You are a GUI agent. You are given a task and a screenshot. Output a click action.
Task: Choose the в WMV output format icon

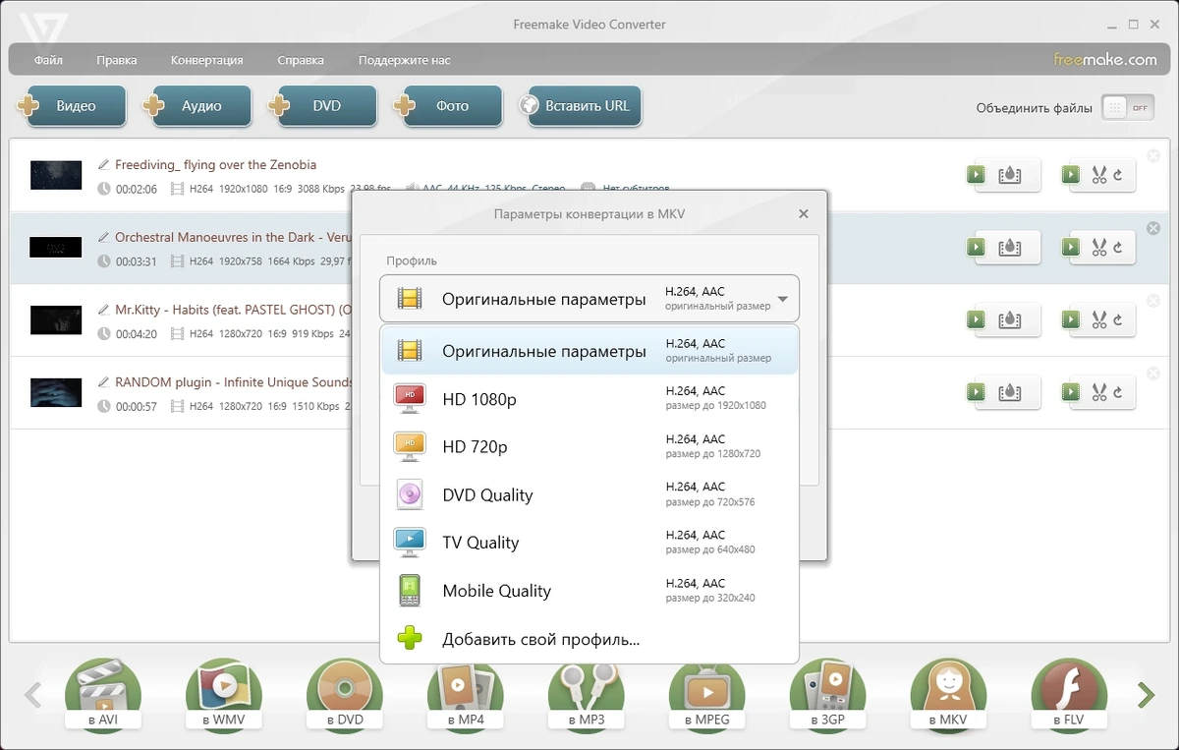tap(224, 696)
